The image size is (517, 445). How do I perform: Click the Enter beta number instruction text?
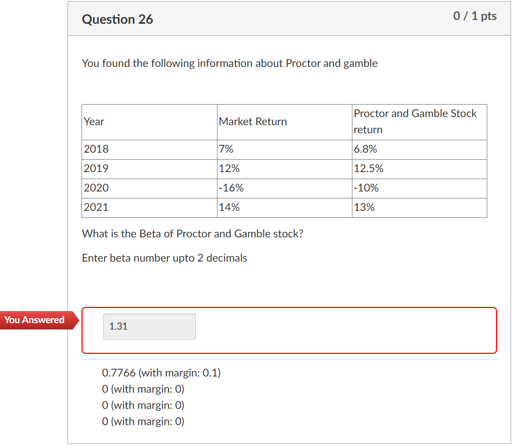point(165,258)
